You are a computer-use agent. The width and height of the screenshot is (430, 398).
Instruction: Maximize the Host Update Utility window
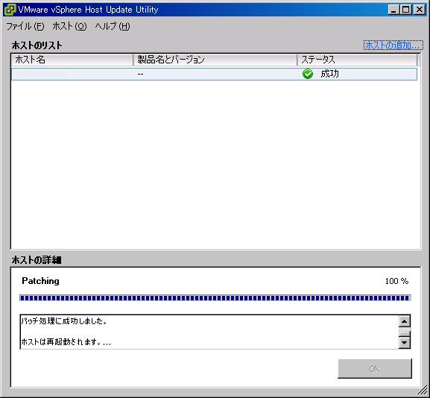pos(406,10)
